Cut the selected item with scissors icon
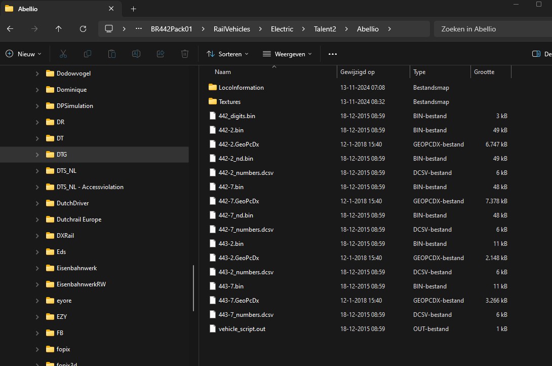This screenshot has height=366, width=552. (x=63, y=54)
